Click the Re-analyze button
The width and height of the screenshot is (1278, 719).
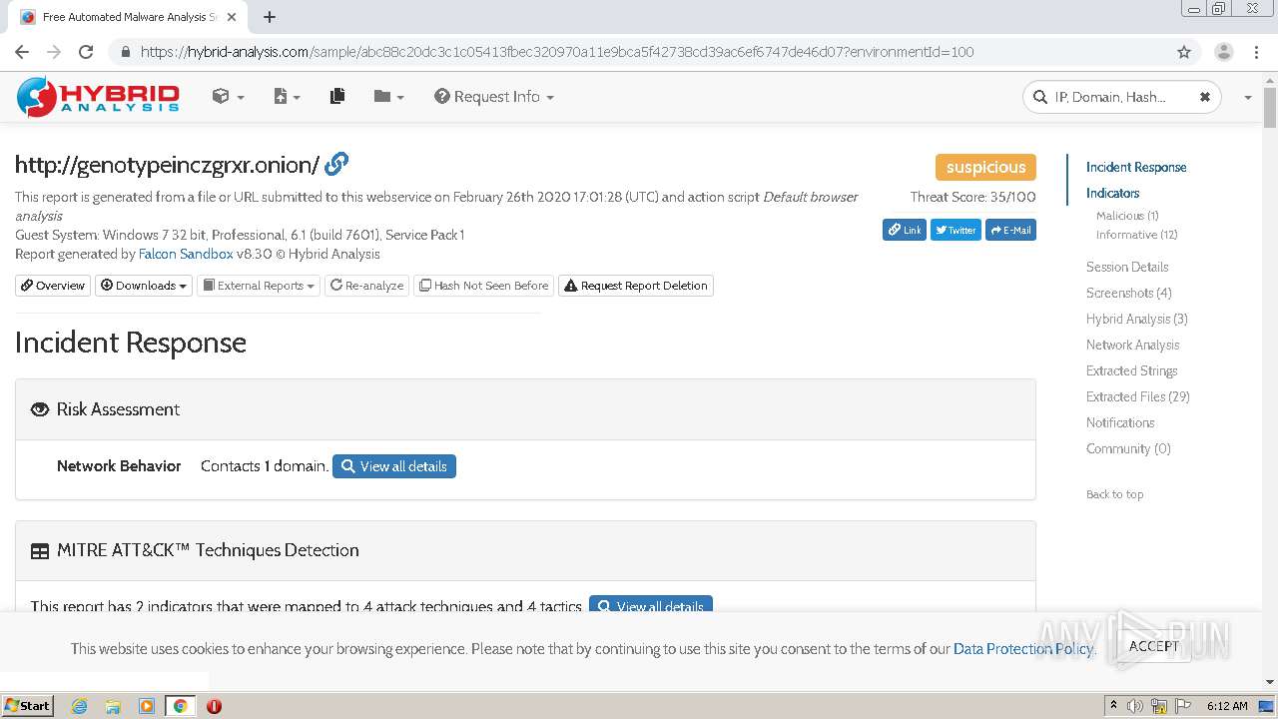pos(366,286)
